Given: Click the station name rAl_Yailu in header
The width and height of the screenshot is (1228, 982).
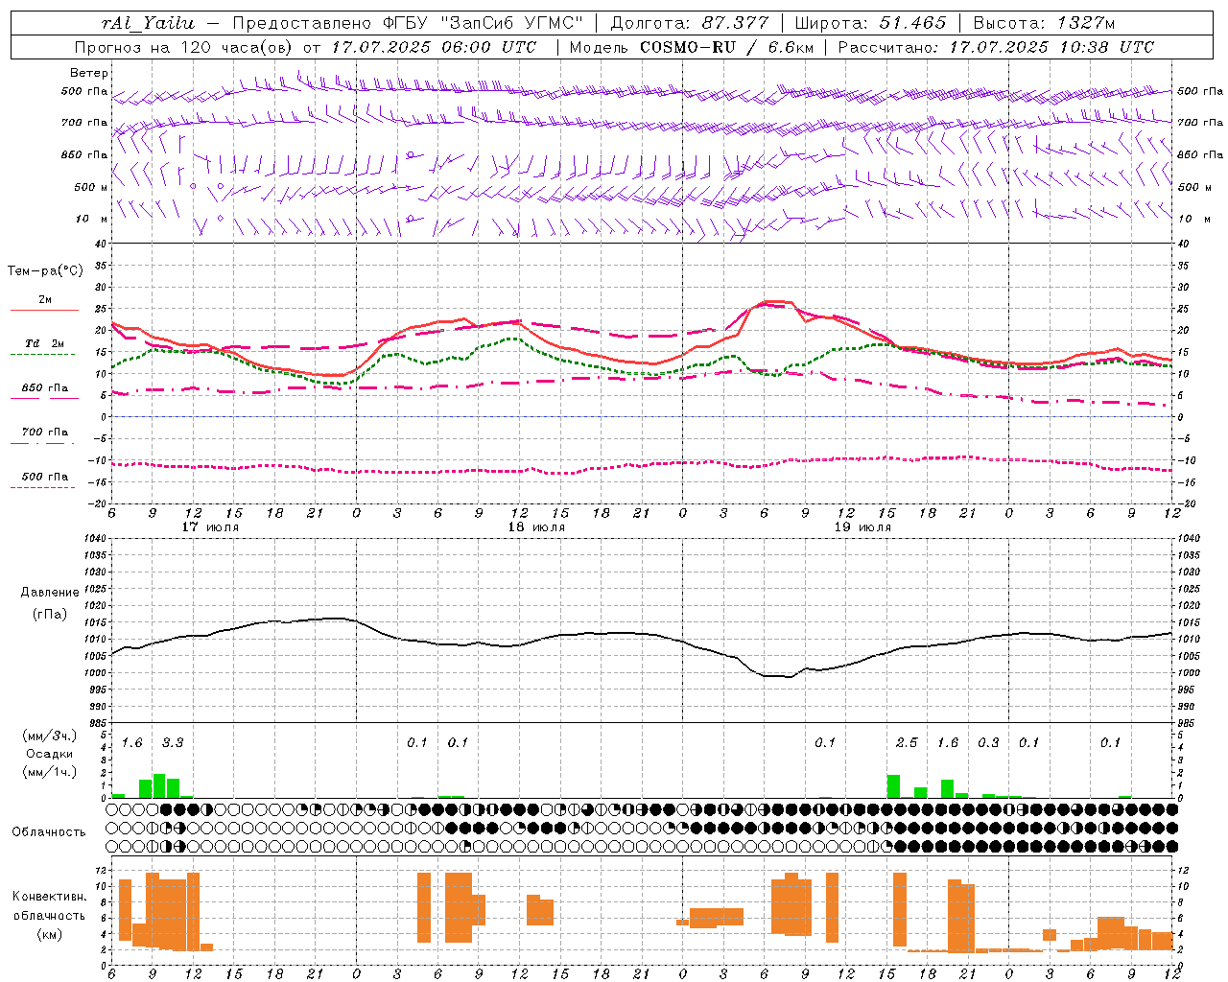Looking at the screenshot, I should [148, 23].
